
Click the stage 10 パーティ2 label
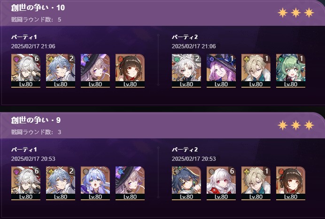tap(185, 37)
